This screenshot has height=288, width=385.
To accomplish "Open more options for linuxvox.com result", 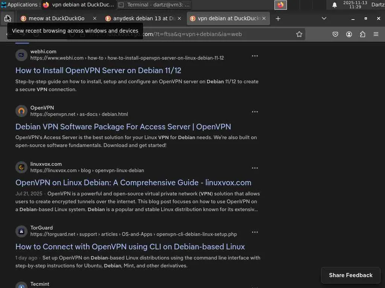I will 255,168.
